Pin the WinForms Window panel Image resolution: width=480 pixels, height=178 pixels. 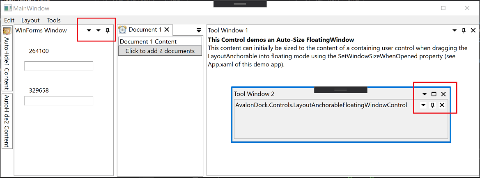(108, 30)
